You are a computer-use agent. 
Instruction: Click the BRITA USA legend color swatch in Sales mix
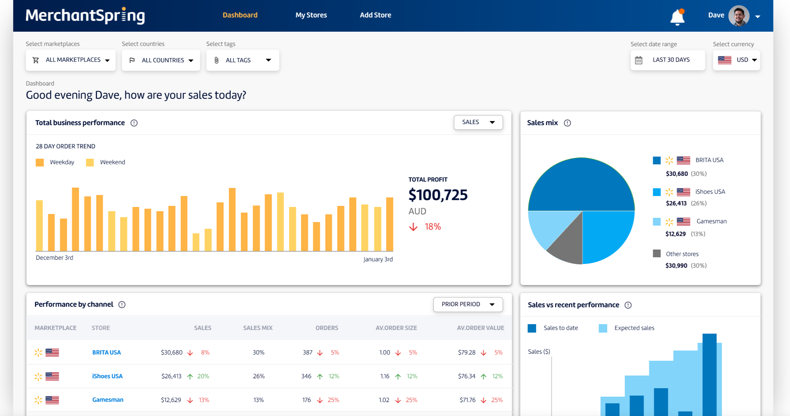tap(657, 160)
